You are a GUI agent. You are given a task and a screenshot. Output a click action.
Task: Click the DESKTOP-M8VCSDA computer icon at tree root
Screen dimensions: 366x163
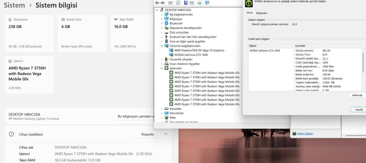[162, 10]
